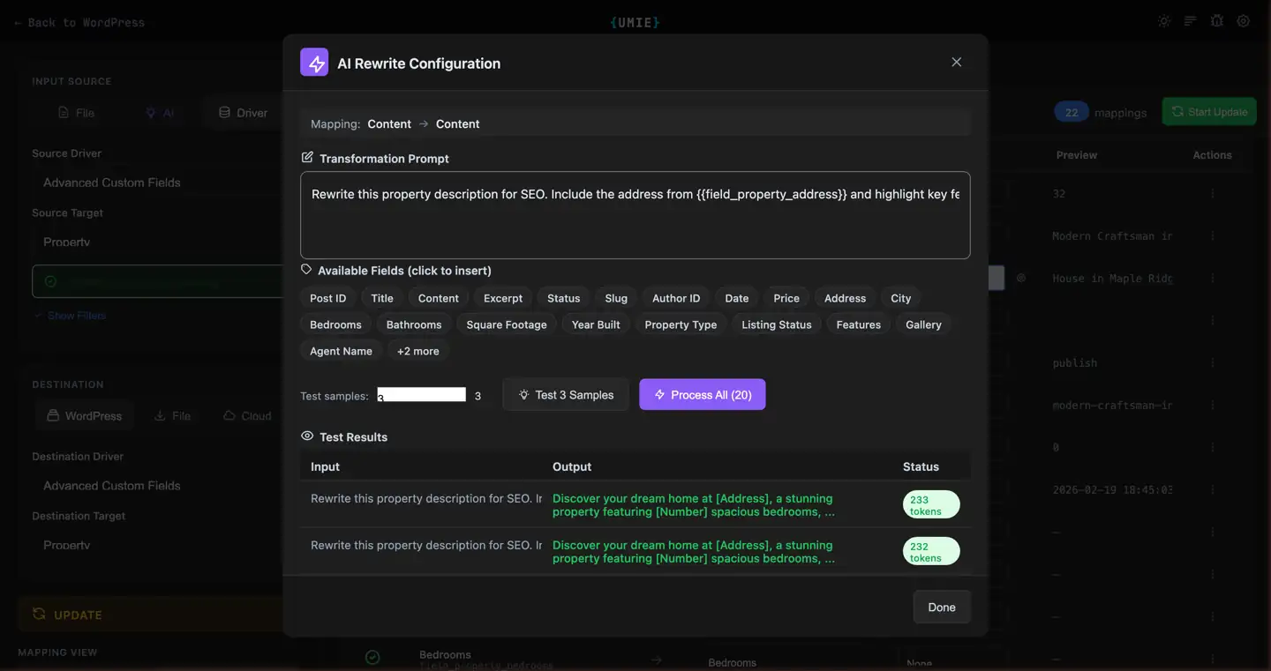This screenshot has height=671, width=1271.
Task: Expand the '+2 more' available fields
Action: pos(417,351)
